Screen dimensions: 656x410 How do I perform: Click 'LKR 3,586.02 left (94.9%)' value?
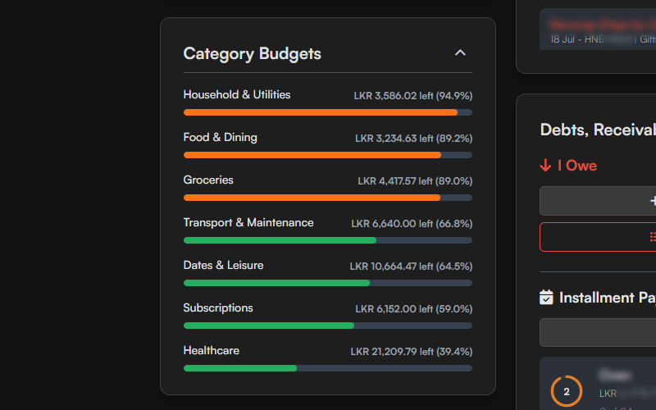(413, 96)
